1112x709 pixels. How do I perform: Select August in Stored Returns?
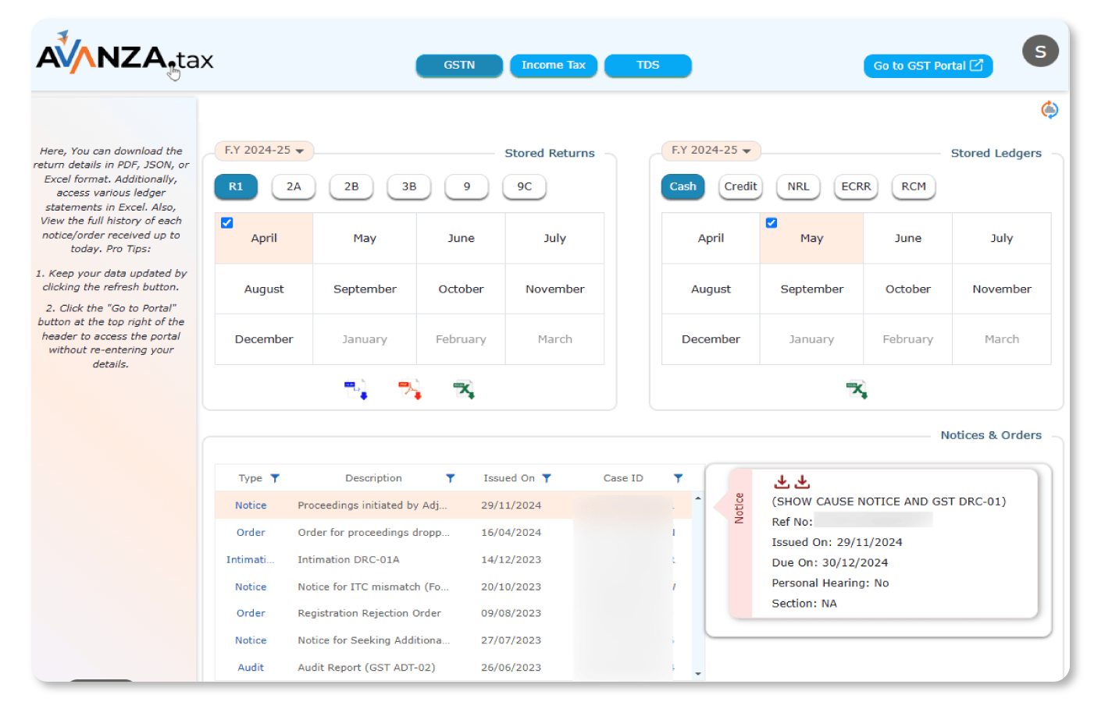pos(264,289)
